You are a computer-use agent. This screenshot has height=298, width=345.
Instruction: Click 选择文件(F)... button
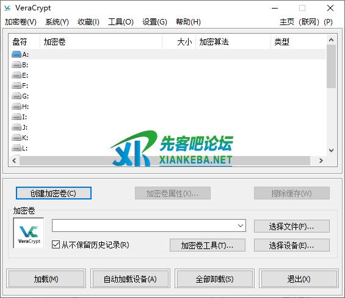tap(292, 226)
